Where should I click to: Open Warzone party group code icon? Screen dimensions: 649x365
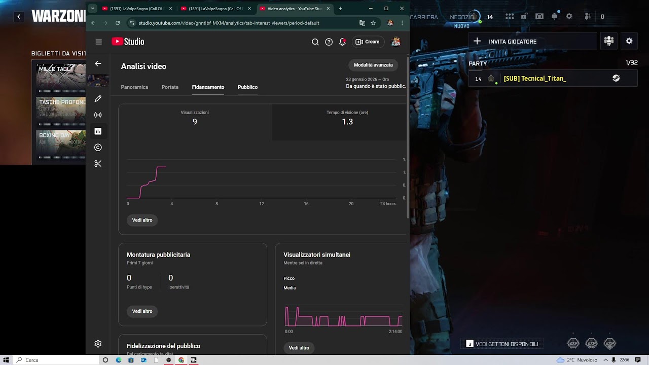(609, 41)
